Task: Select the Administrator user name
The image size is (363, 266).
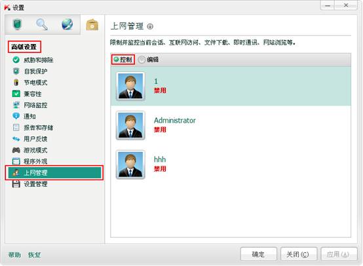Action: pyautogui.click(x=175, y=121)
